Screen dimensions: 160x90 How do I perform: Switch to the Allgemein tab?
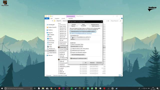click(73, 26)
